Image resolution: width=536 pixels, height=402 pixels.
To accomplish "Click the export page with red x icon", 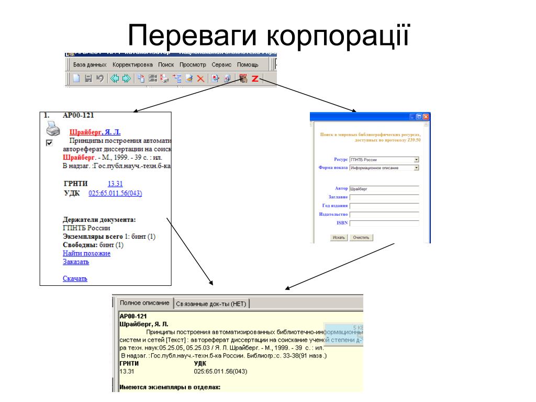I will [215, 79].
